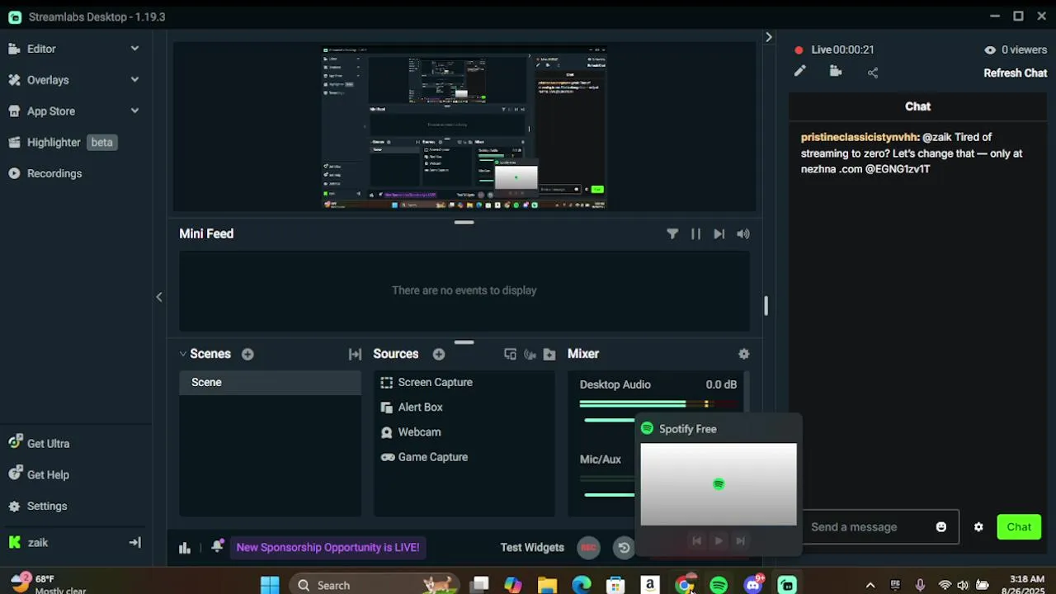Open Microsoft Edge from the taskbar

(x=582, y=585)
